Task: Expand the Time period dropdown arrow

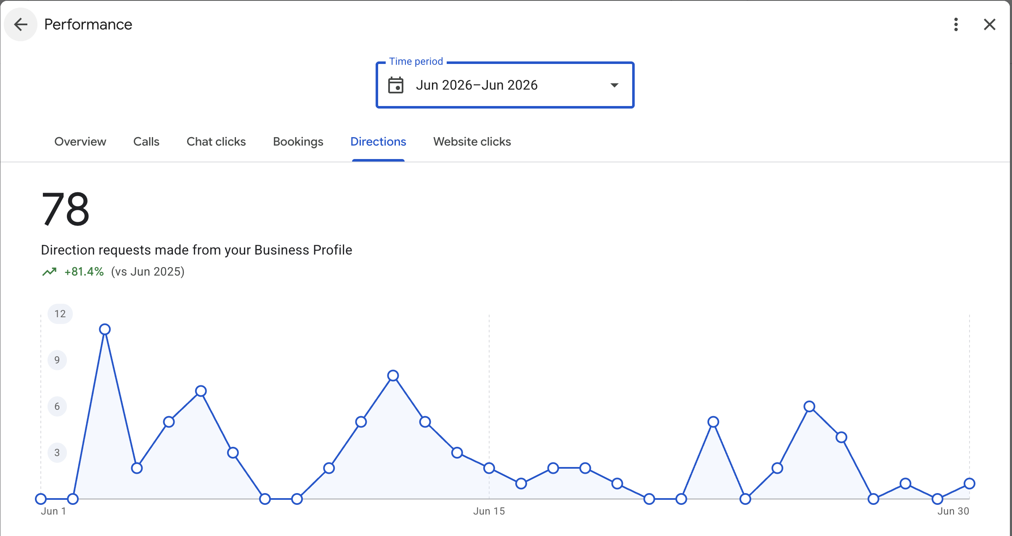Action: point(614,85)
